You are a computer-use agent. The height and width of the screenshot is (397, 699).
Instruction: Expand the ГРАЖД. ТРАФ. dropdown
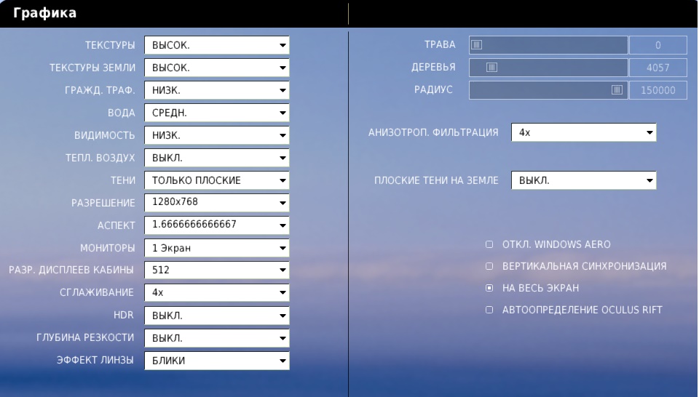[x=217, y=90]
